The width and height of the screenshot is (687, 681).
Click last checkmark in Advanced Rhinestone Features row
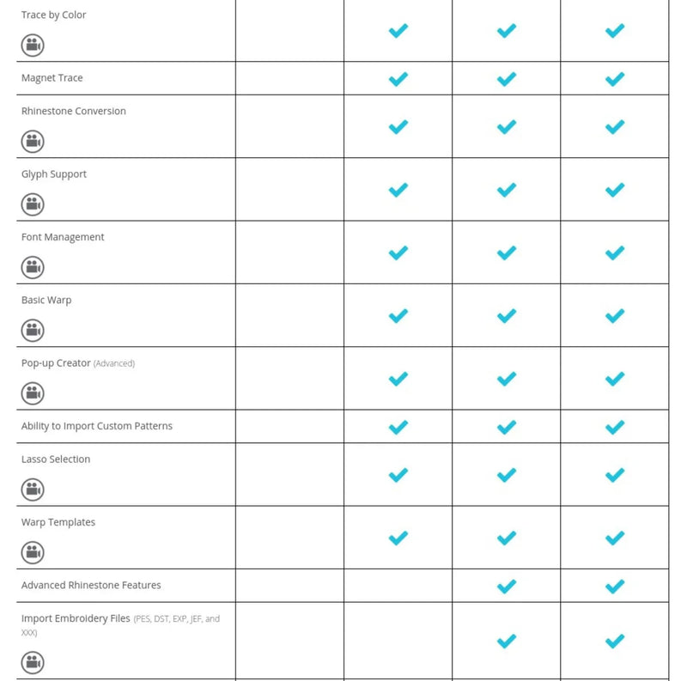[615, 587]
